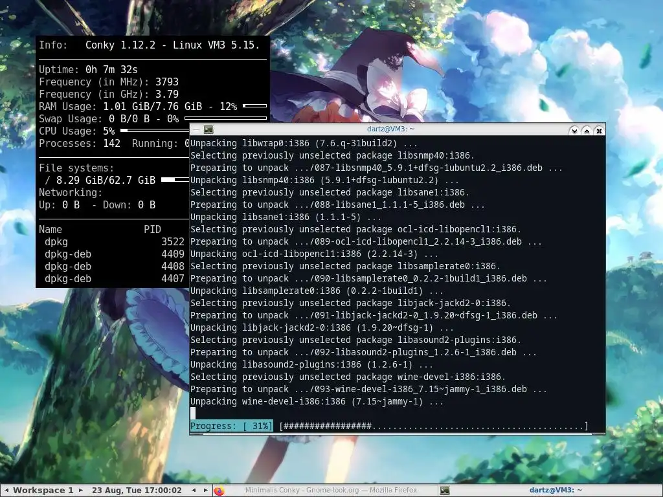Click 'Preparing to unpack .../091-libjack-jackd2-0' line
The image size is (663, 497).
pyautogui.click(x=374, y=316)
